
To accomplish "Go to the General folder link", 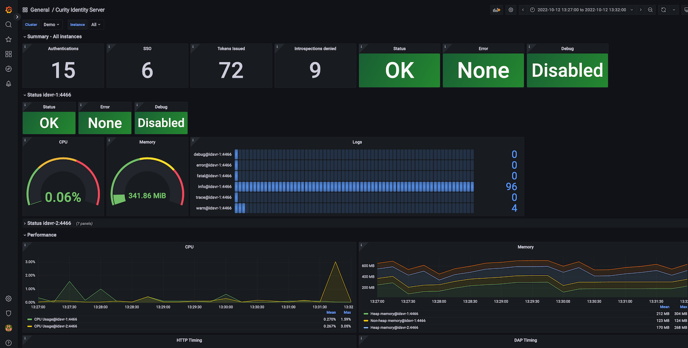I will 40,10.
